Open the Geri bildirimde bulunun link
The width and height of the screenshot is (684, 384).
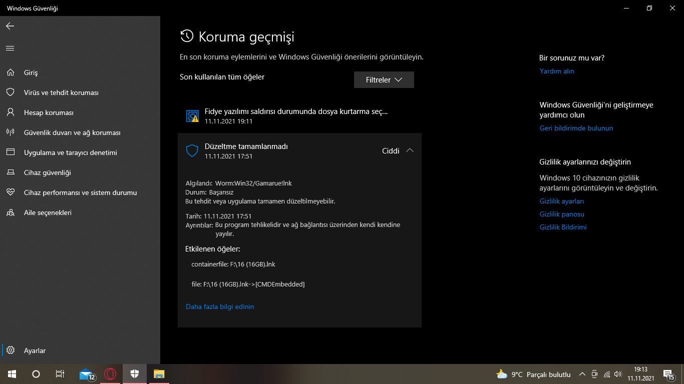coord(576,128)
